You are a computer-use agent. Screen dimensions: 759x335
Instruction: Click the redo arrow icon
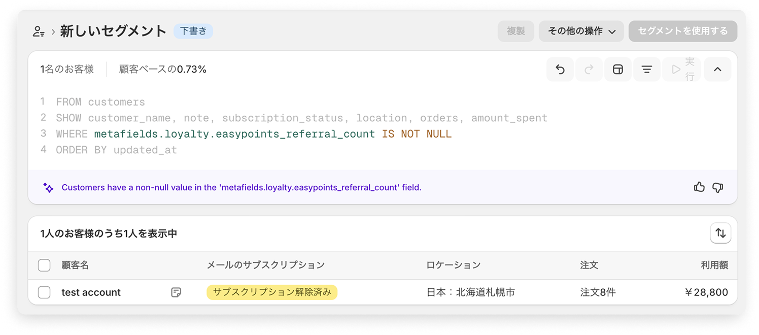[589, 70]
